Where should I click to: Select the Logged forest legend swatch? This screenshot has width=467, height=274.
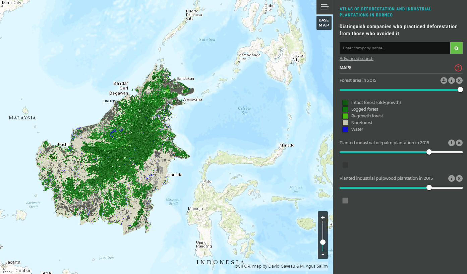click(345, 109)
